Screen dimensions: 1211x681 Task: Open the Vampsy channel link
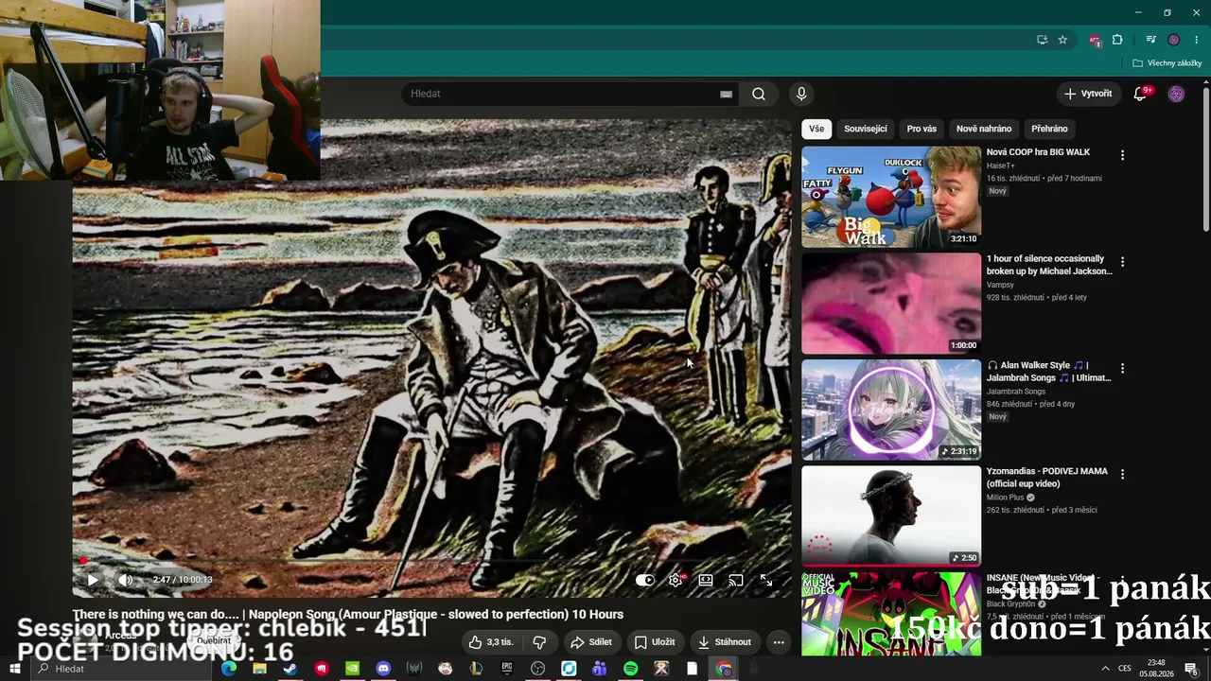1000,285
